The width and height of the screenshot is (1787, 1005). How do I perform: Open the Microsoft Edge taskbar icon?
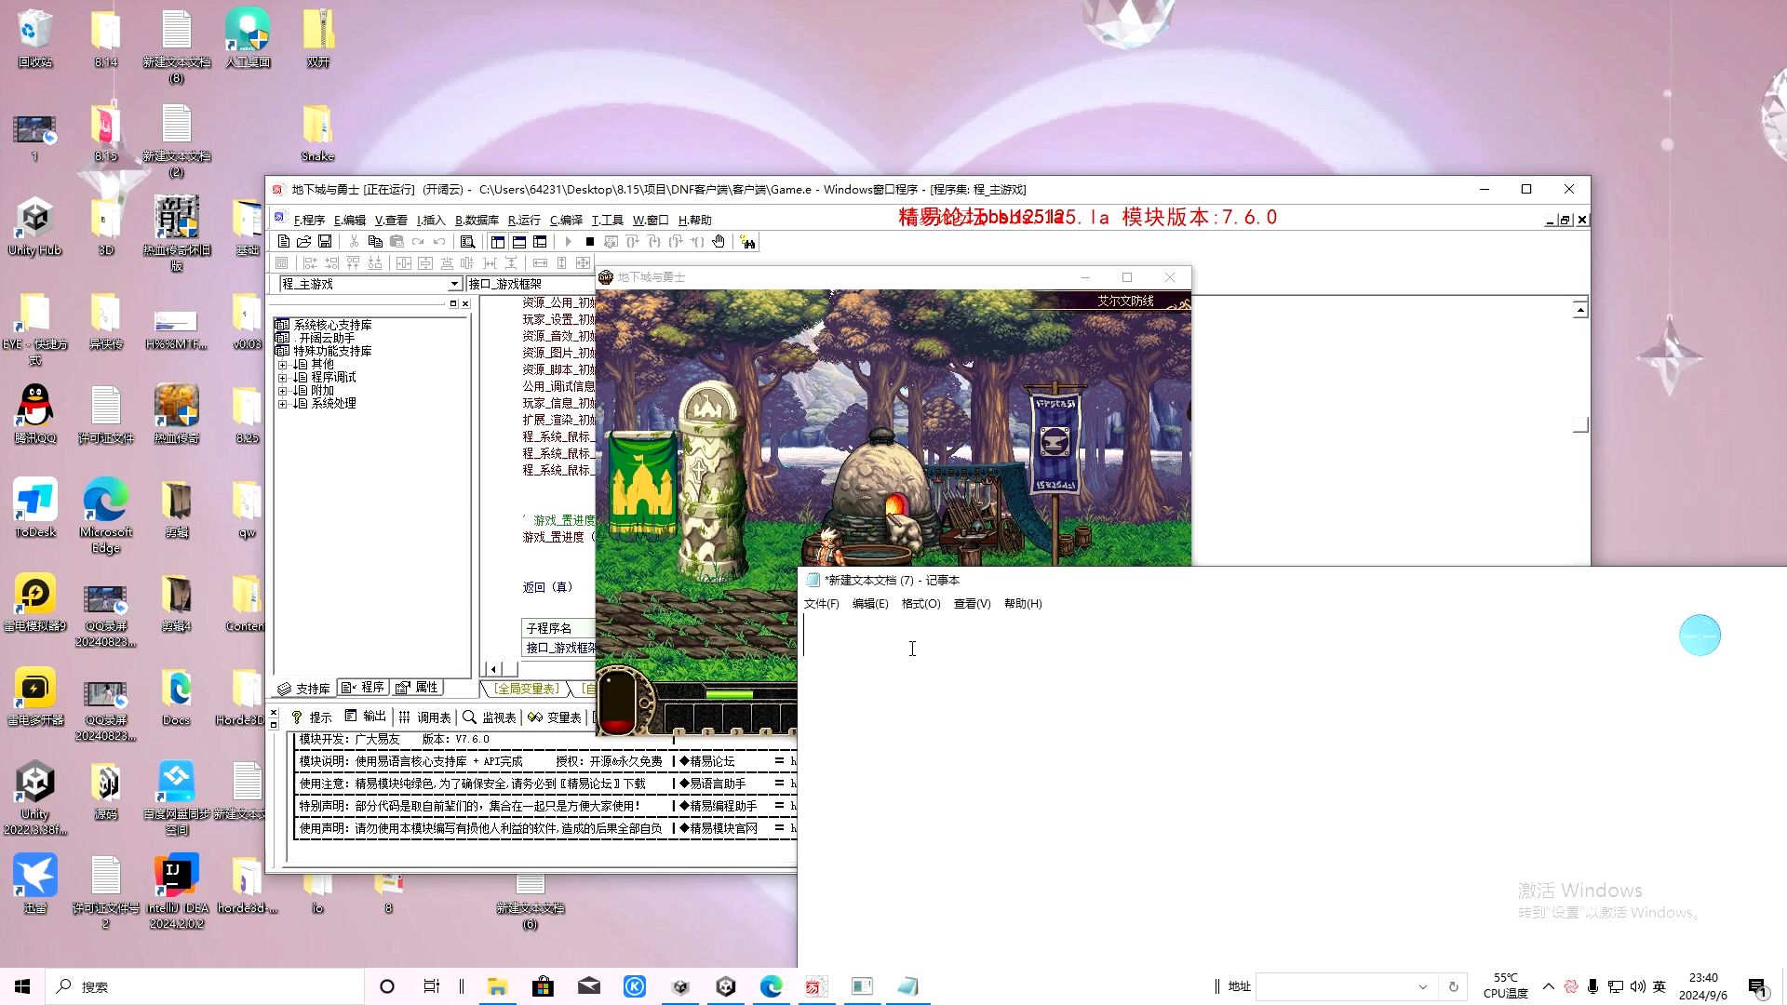[x=771, y=986]
